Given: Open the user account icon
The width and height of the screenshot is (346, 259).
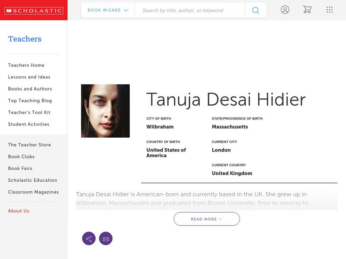Looking at the screenshot, I should [285, 9].
